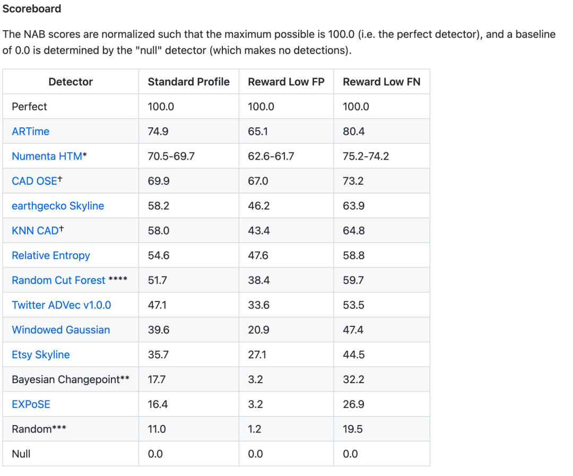Viewport: 573px width, 476px height.
Task: Click the Reward Low FP header
Action: click(x=286, y=82)
